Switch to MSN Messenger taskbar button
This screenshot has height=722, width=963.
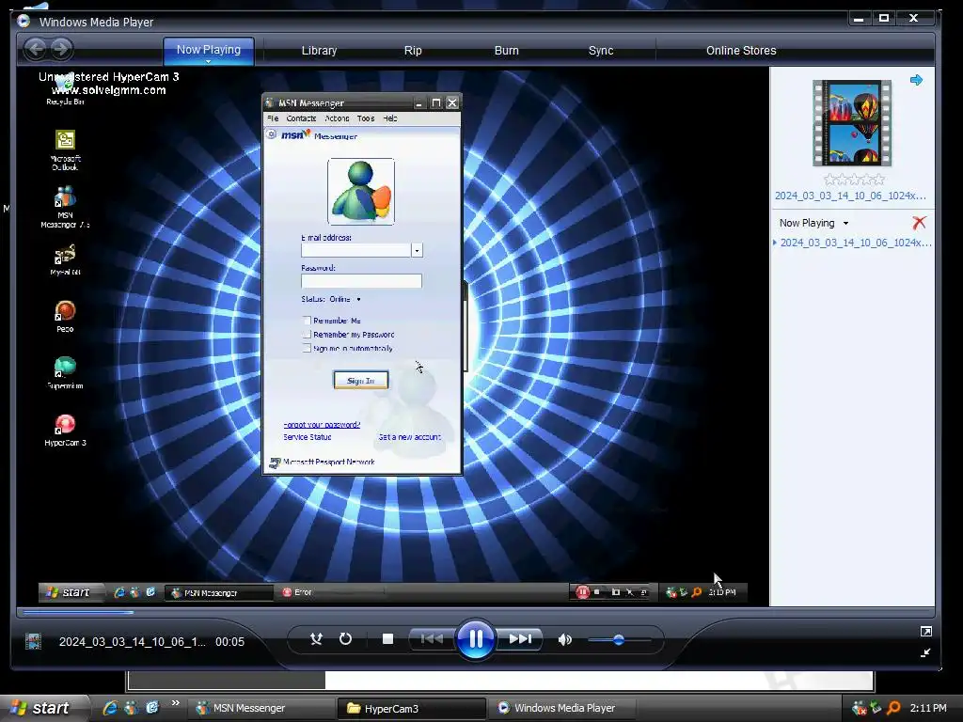click(260, 708)
